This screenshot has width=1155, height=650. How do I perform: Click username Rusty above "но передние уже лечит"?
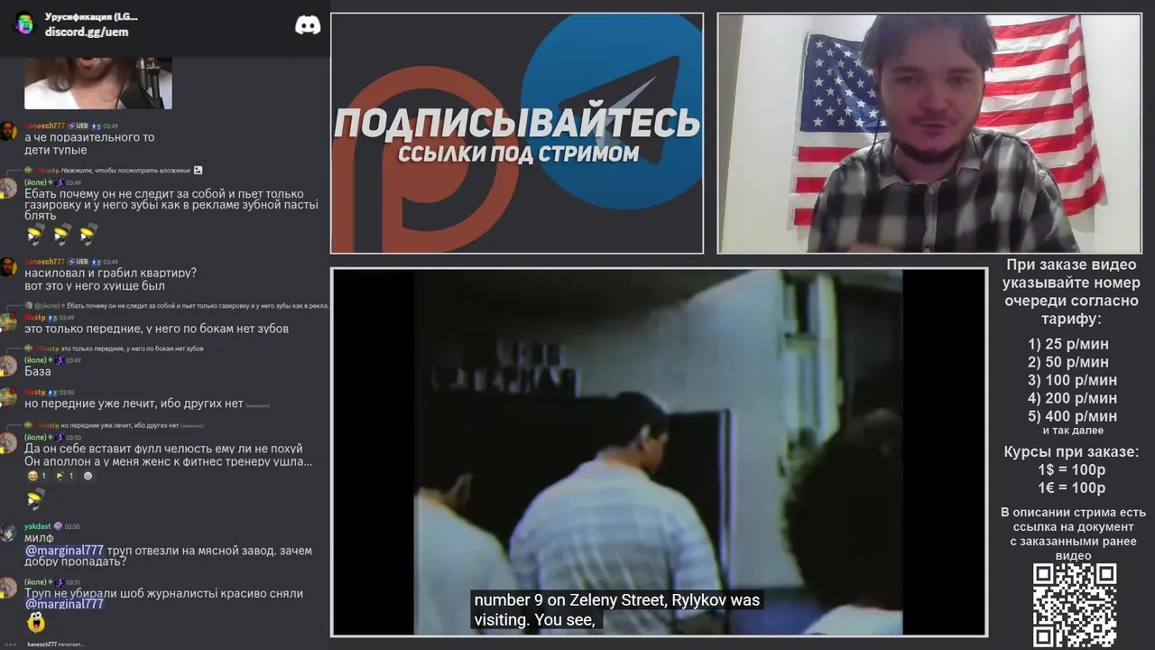[34, 393]
